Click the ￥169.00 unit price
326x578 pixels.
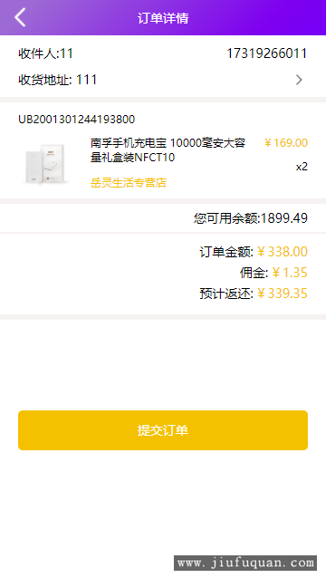(286, 142)
